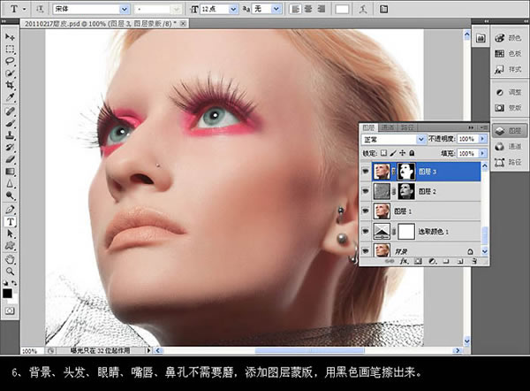Click the Add Layer Style fx icon
Image resolution: width=530 pixels, height=391 pixels.
click(x=405, y=261)
